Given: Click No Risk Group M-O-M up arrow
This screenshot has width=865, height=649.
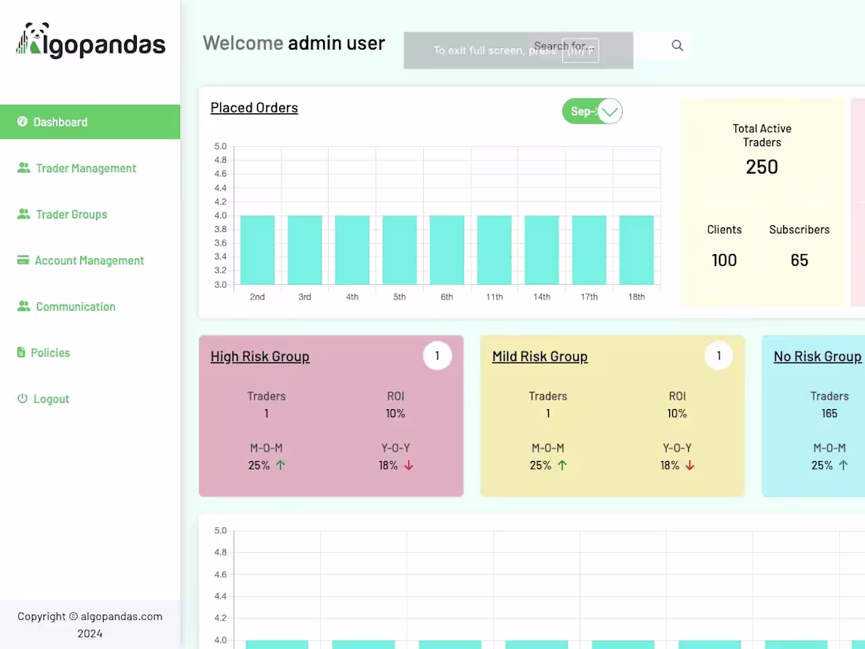Looking at the screenshot, I should 844,465.
